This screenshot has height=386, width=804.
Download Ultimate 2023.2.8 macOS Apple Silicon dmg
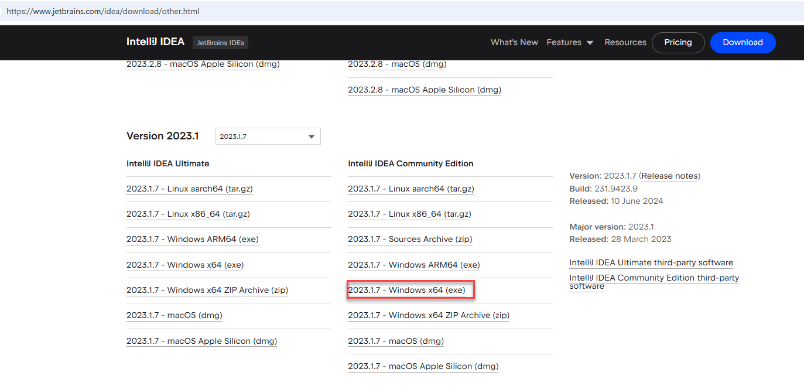point(203,64)
